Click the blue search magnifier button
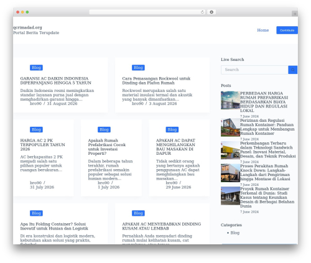Image resolution: width=311 pixels, height=263 pixels. click(292, 70)
